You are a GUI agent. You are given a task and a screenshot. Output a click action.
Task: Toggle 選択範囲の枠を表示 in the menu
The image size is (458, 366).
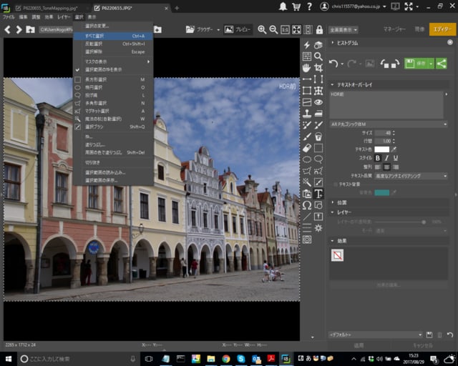tap(103, 69)
